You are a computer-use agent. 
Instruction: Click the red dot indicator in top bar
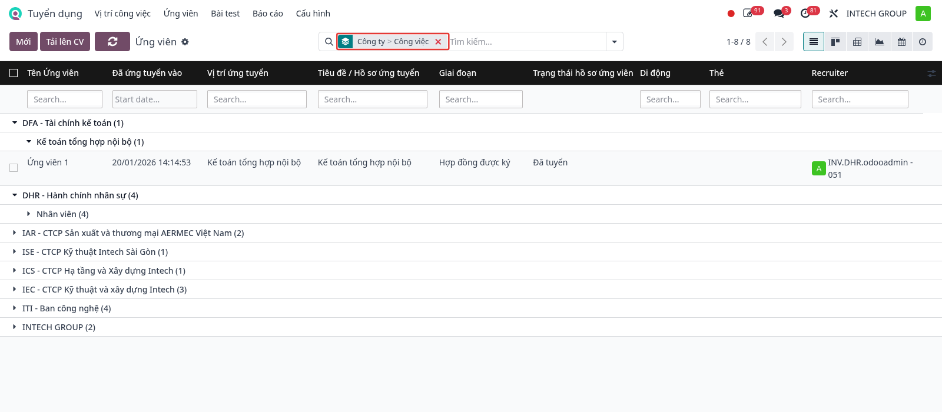coord(731,14)
